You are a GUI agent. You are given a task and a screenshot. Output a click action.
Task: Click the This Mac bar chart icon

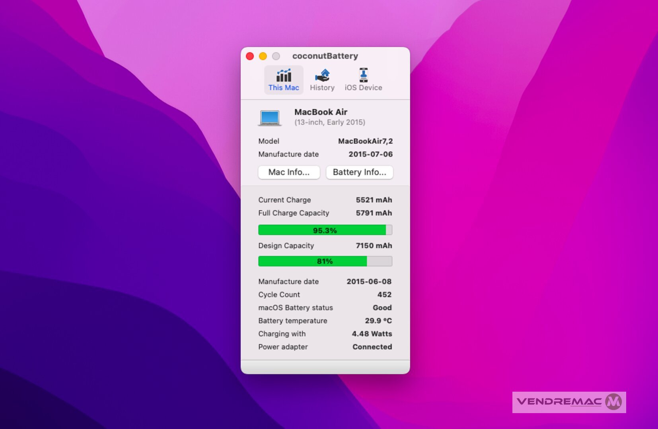point(284,75)
